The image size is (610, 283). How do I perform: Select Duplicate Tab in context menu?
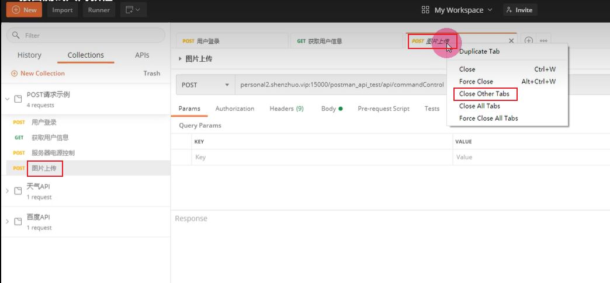click(479, 51)
